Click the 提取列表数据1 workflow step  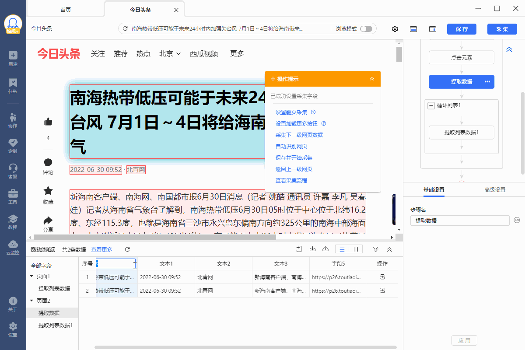point(462,132)
